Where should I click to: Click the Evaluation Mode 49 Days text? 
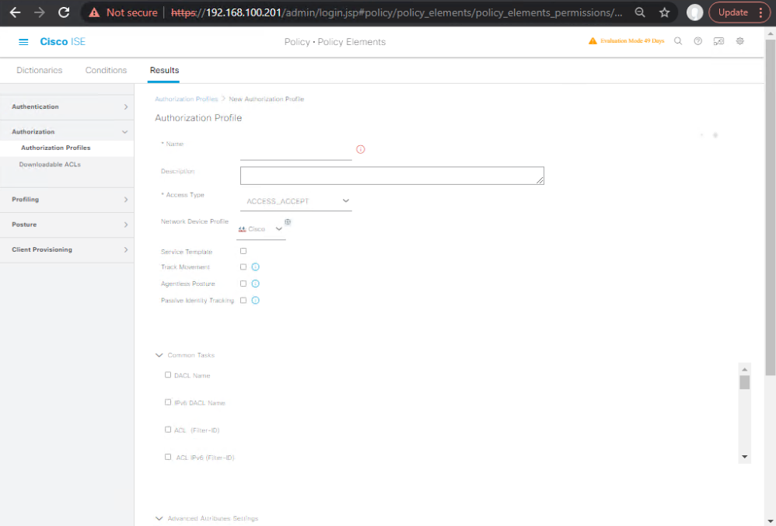point(632,41)
